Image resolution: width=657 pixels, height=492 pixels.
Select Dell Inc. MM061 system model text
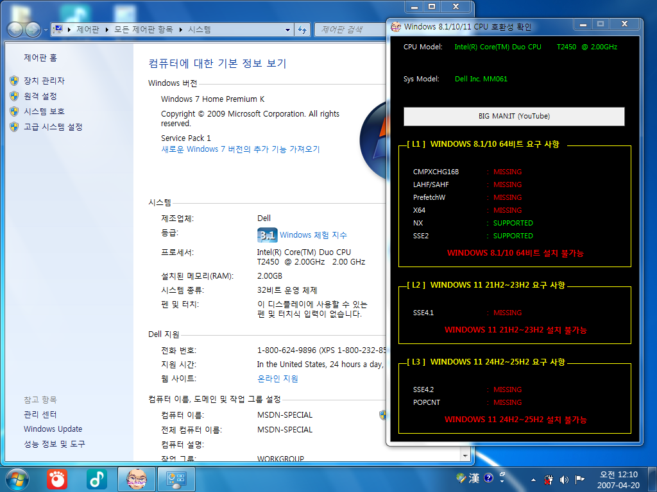coord(481,79)
